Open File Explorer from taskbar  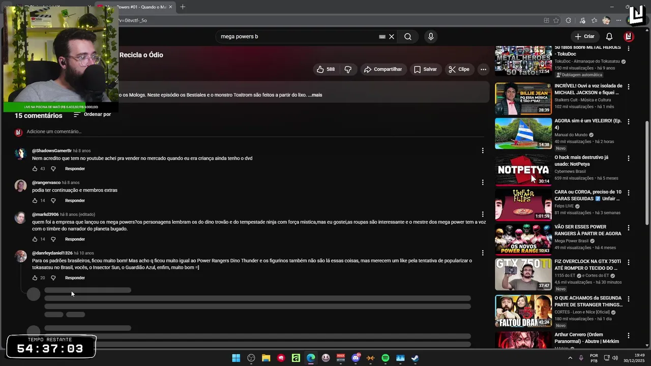(x=266, y=358)
